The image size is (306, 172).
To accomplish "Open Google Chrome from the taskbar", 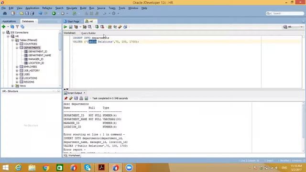I will [x=46, y=168].
